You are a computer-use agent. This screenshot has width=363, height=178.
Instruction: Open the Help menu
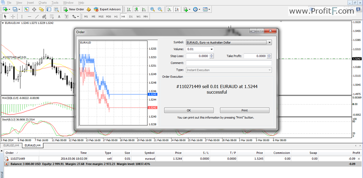point(81,3)
